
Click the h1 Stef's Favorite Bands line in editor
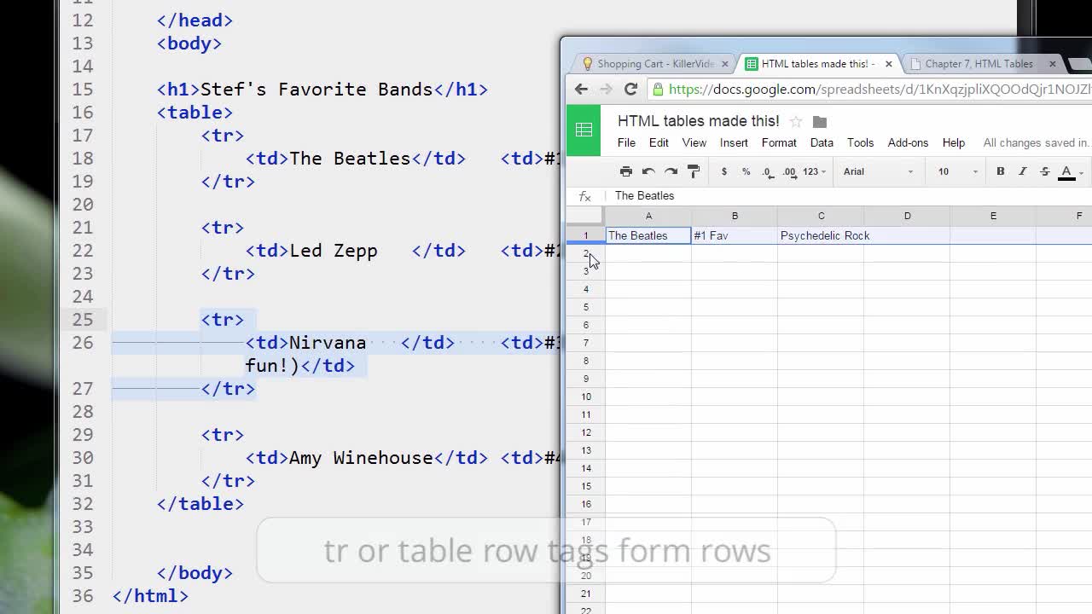pyautogui.click(x=322, y=90)
